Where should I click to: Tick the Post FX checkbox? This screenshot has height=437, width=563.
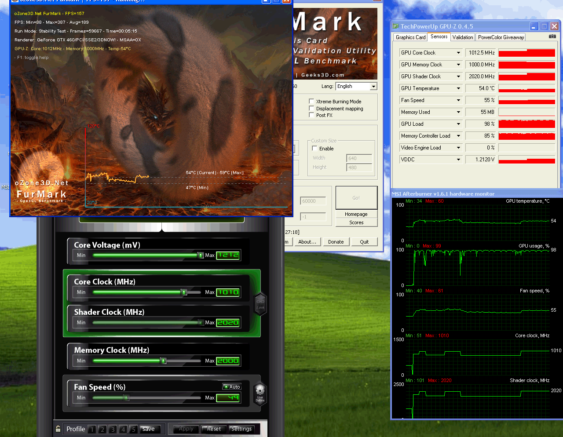(x=311, y=115)
